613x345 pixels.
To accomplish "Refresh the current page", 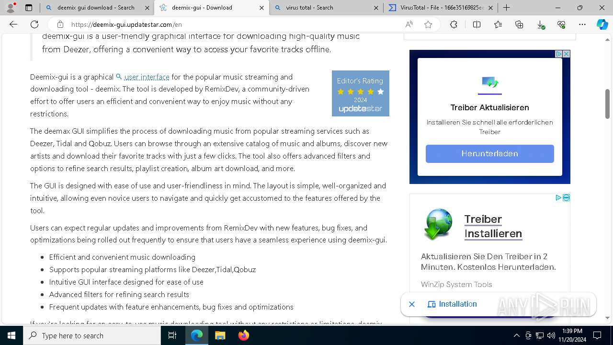I will coord(34,24).
